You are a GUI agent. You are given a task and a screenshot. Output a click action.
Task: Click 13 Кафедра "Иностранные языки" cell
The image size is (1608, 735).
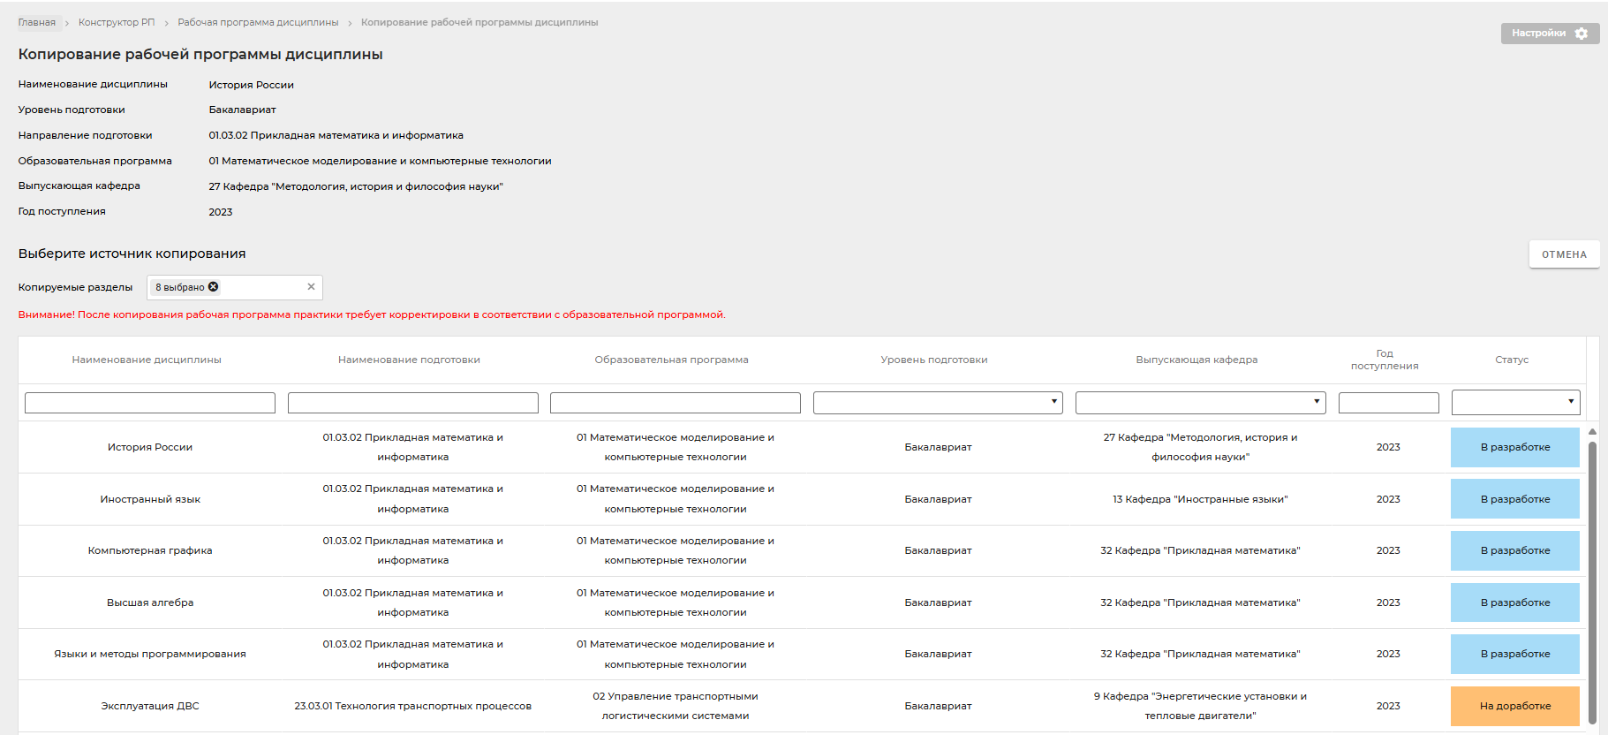[1200, 499]
